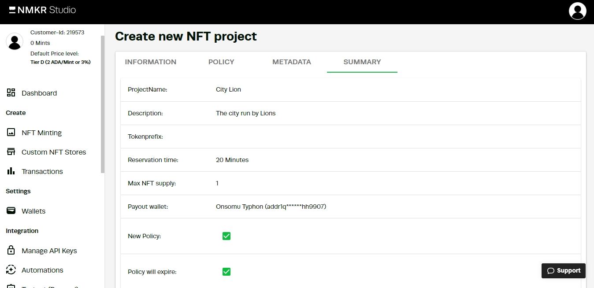Switch to the POLICY tab
Image resolution: width=594 pixels, height=288 pixels.
[221, 62]
